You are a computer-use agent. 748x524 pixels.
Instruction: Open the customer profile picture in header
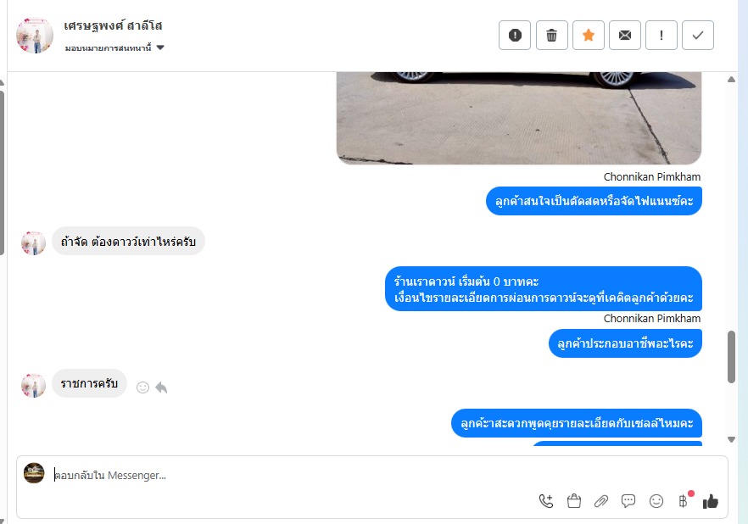tap(34, 36)
